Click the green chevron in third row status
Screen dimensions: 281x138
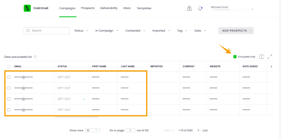point(84,99)
